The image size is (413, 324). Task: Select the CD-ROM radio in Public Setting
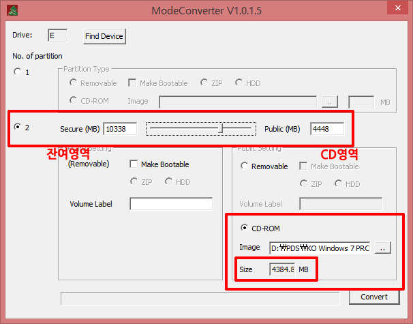click(x=245, y=228)
